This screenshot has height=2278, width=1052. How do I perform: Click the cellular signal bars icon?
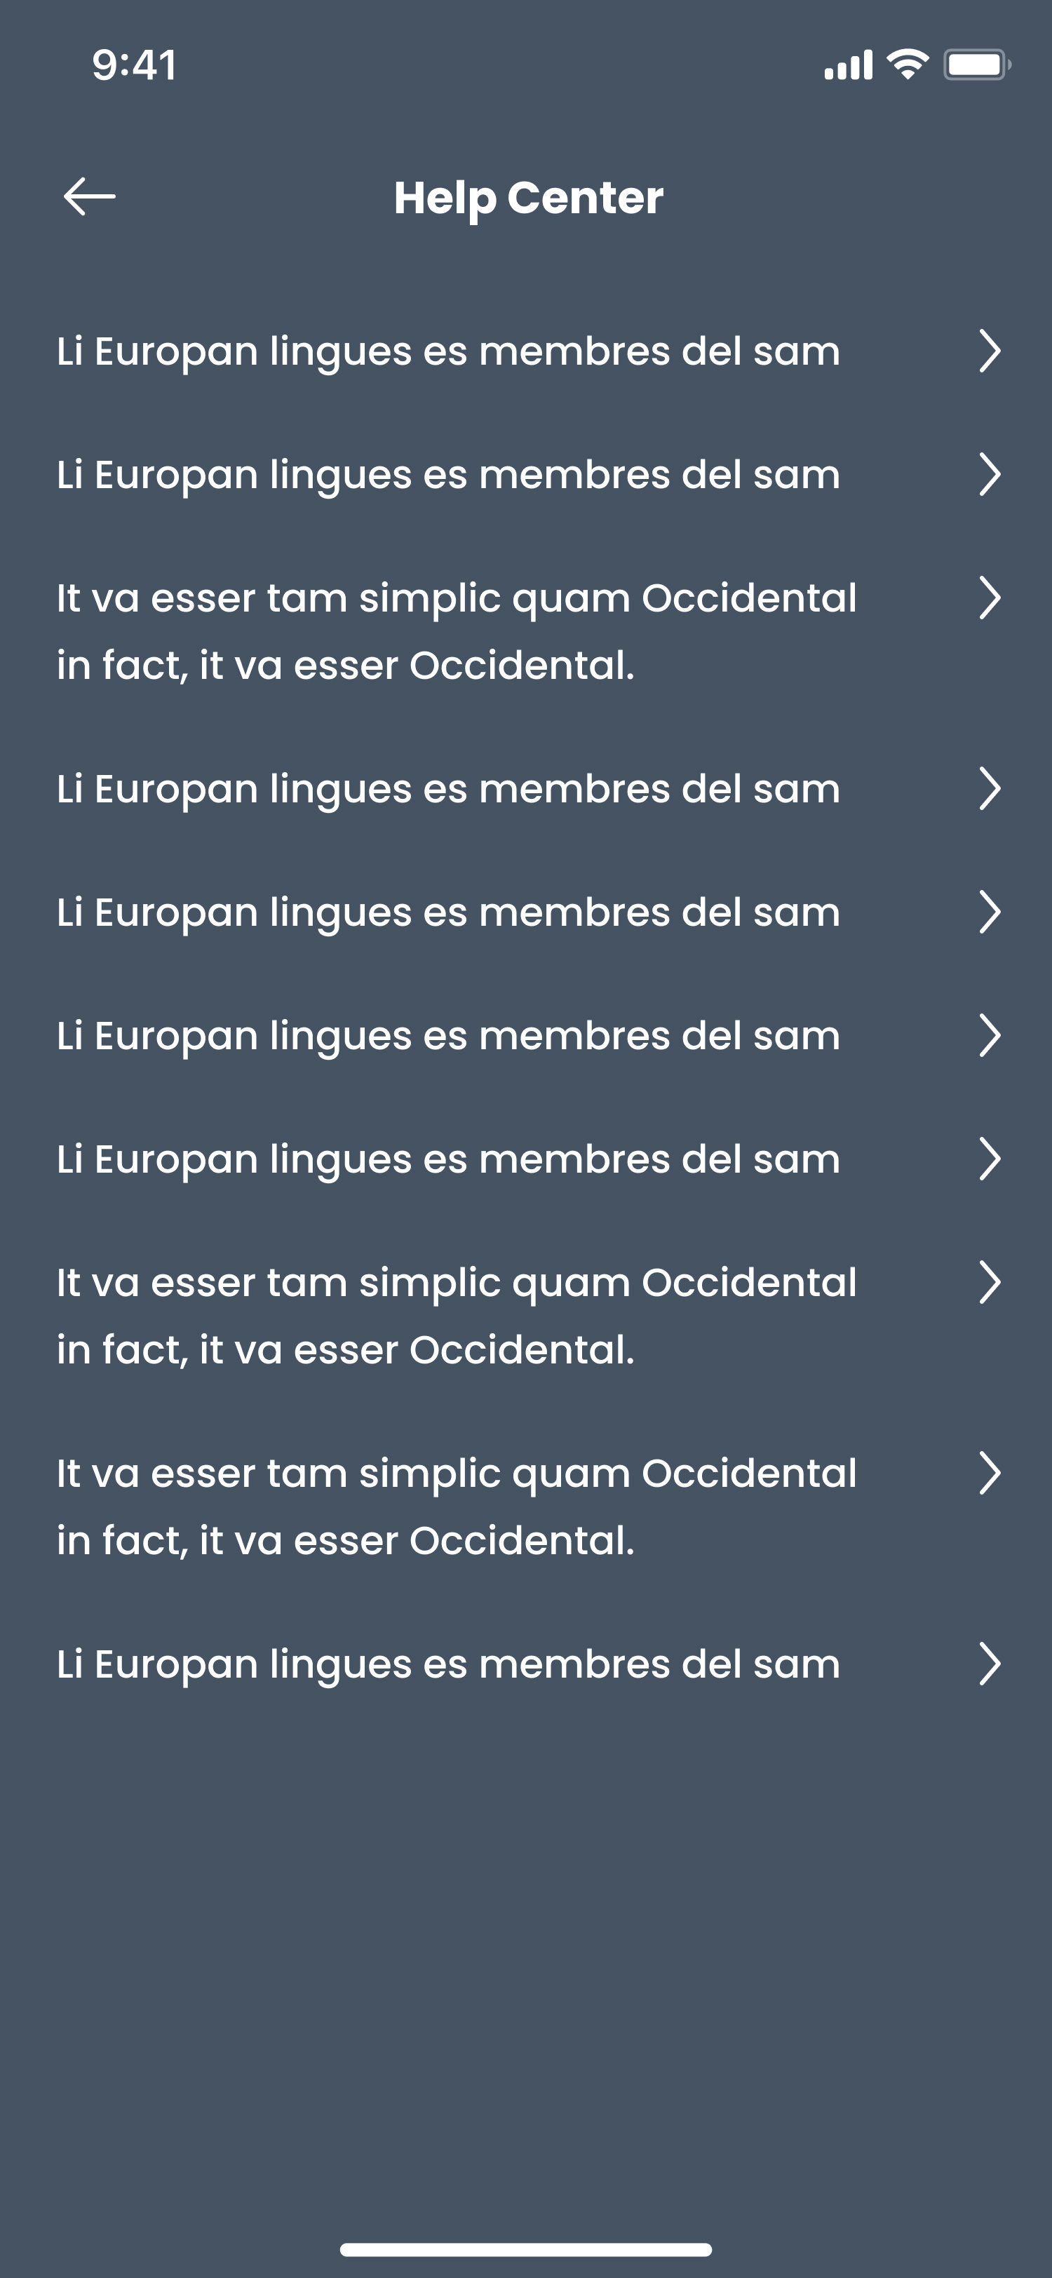(848, 65)
